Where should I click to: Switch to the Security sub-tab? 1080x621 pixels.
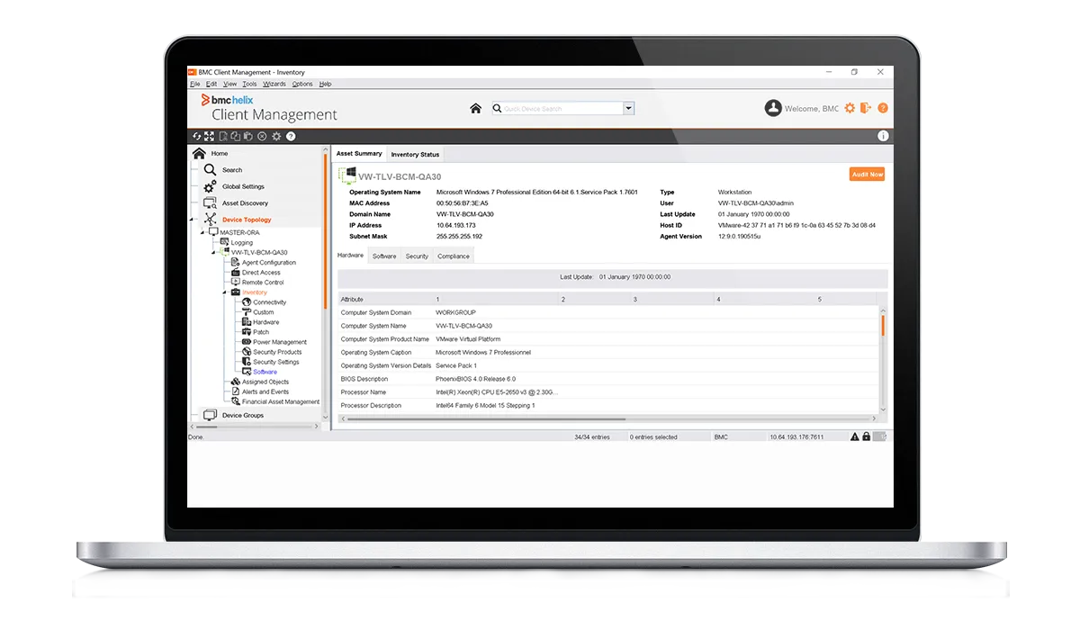coord(417,256)
